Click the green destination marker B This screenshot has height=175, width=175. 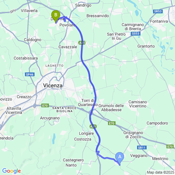pyautogui.click(x=56, y=16)
